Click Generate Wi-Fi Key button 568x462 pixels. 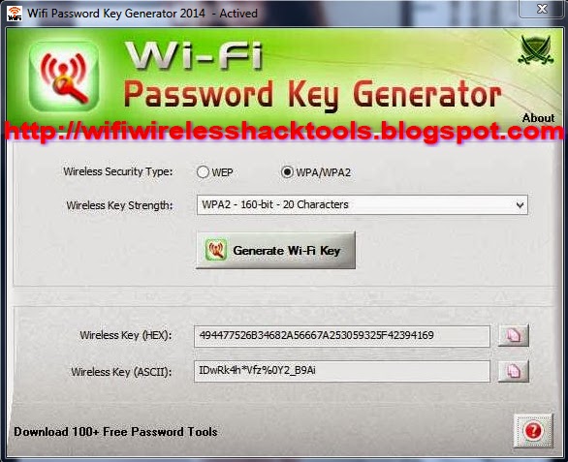(x=275, y=250)
